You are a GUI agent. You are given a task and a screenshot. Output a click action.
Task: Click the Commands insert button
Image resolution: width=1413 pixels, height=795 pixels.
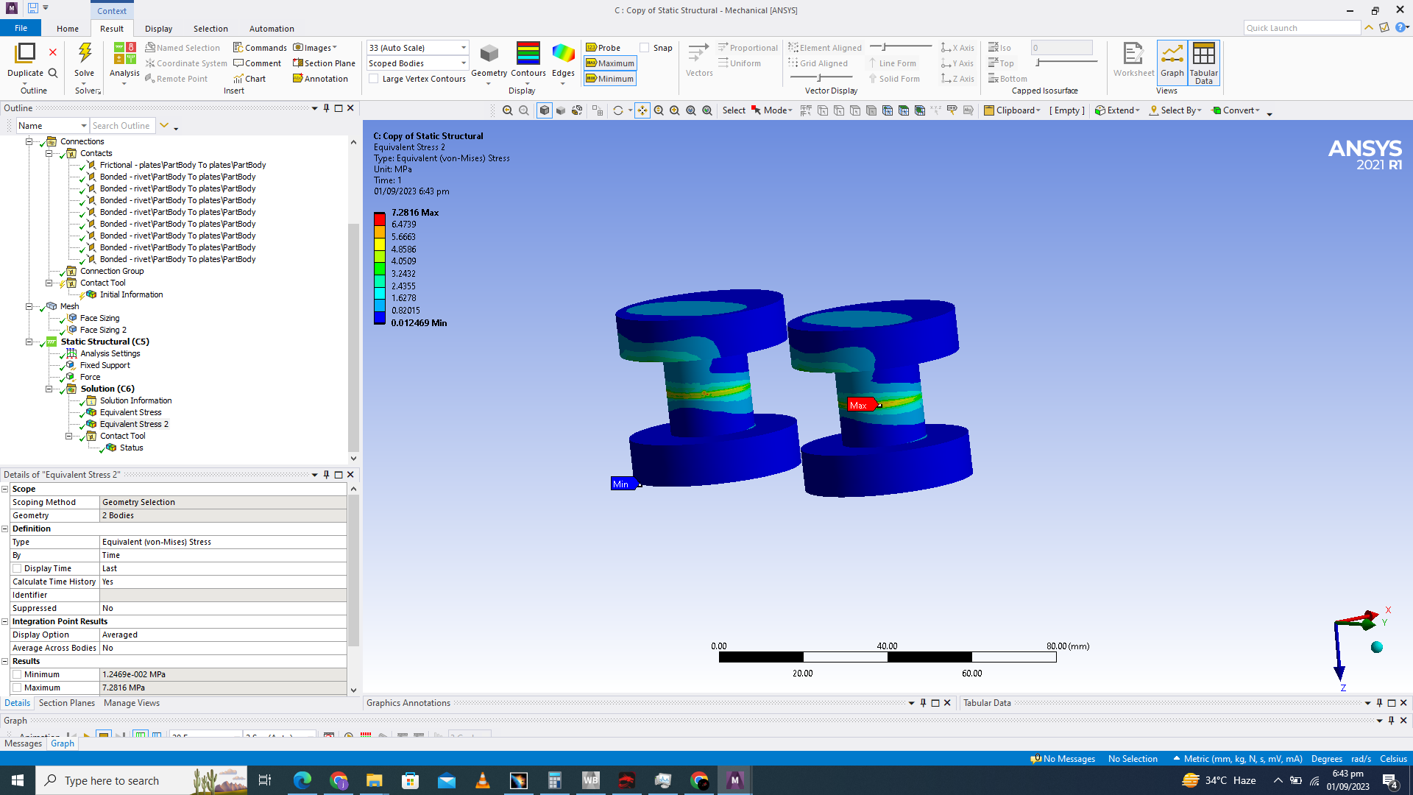pyautogui.click(x=260, y=48)
